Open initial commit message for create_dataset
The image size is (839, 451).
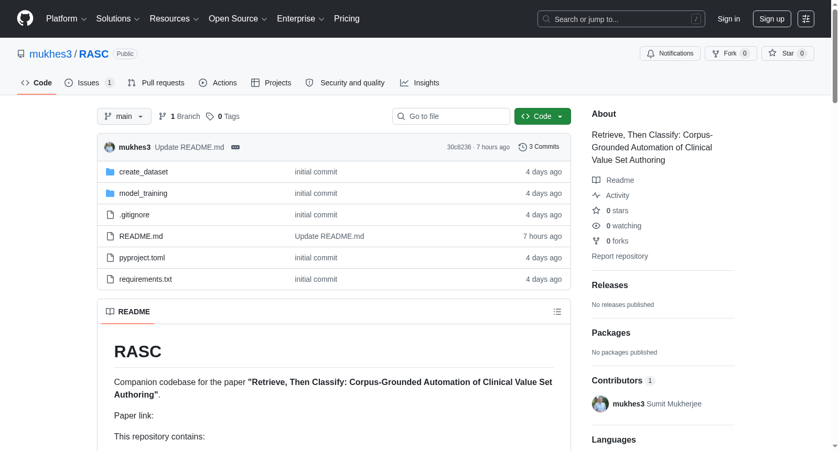point(316,172)
